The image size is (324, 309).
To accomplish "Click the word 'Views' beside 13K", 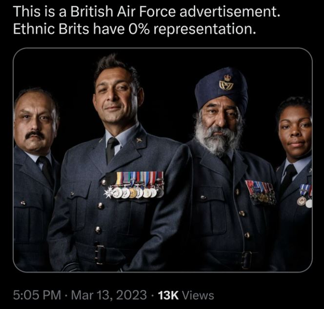I will coord(199,295).
